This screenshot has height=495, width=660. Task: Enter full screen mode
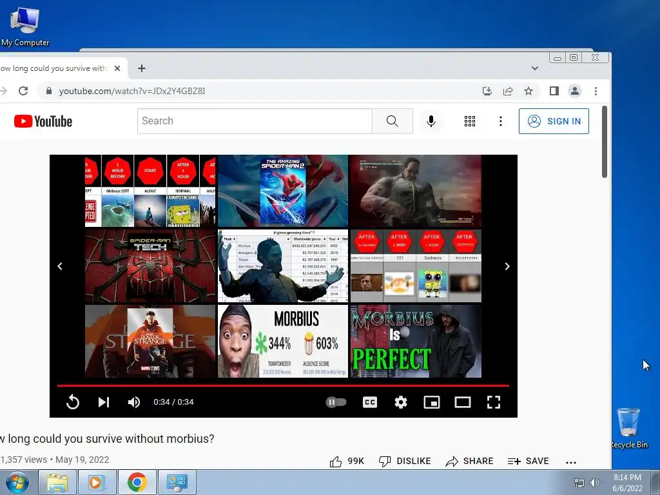tap(493, 402)
